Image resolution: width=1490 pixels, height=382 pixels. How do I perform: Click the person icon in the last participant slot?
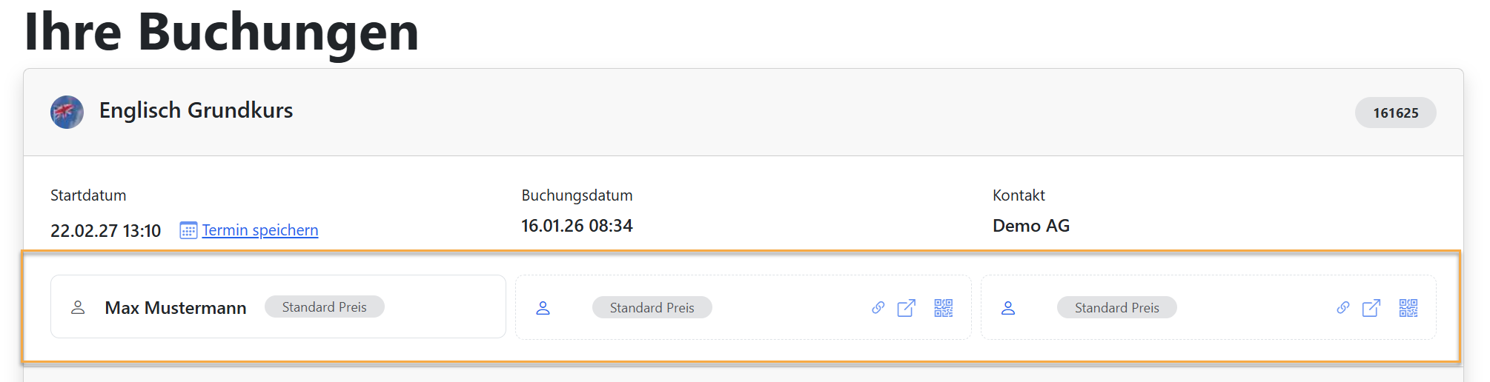[x=1008, y=308]
